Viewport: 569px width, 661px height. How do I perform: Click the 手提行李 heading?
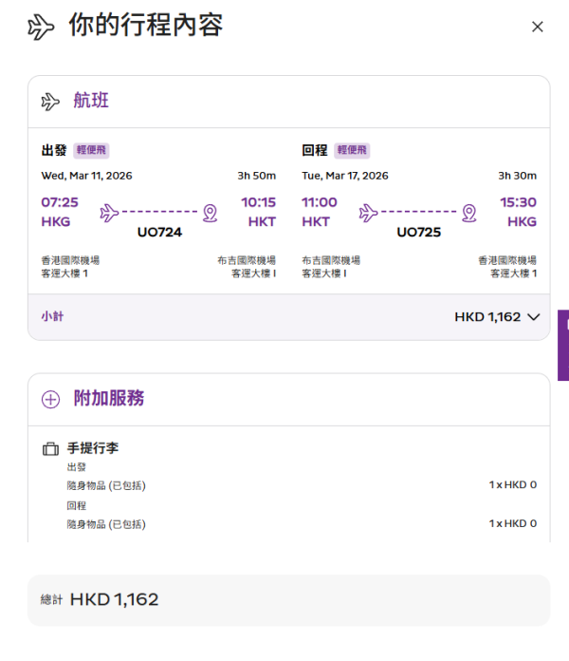coord(93,447)
